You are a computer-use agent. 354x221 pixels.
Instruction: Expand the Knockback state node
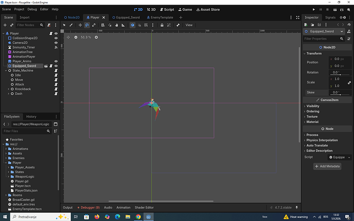pos(9,89)
